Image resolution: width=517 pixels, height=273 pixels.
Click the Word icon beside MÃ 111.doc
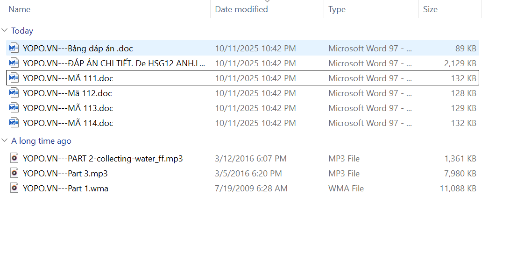14,78
